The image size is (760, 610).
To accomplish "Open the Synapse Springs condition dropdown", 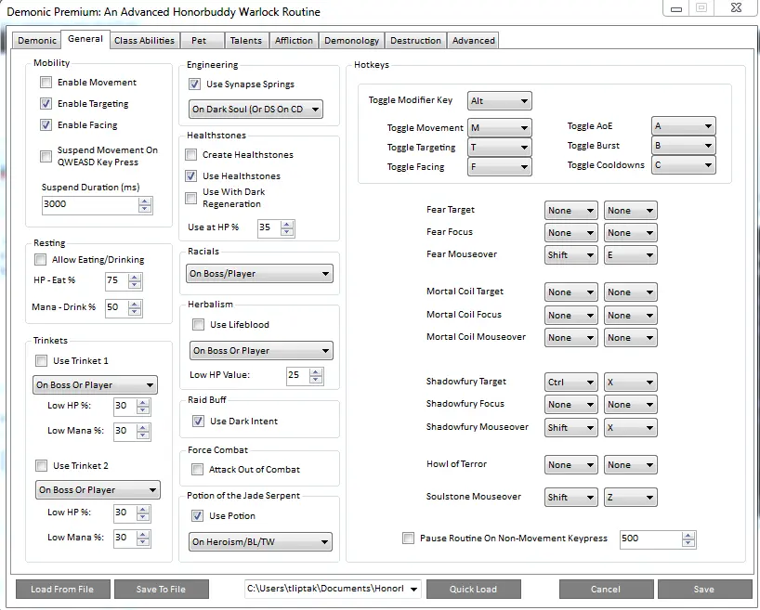I will (x=256, y=110).
